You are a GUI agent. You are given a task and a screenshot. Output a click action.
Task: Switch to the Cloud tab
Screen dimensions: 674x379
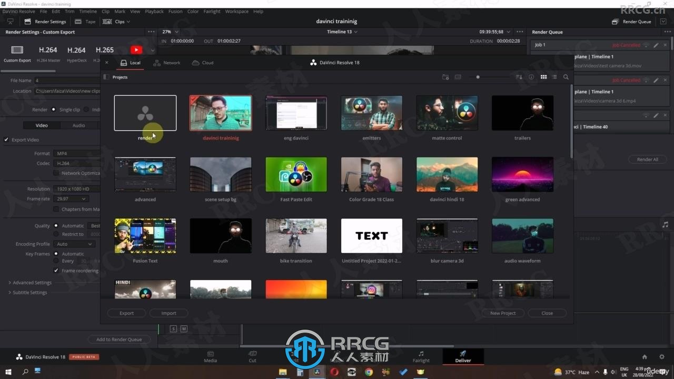(203, 63)
